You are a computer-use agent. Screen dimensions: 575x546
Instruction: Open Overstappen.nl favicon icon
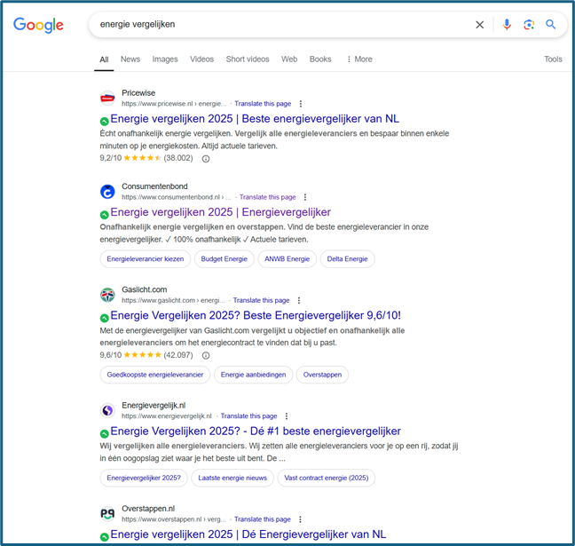coord(107,514)
